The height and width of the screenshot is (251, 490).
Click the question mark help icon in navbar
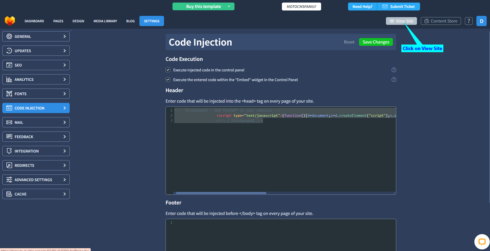point(468,21)
